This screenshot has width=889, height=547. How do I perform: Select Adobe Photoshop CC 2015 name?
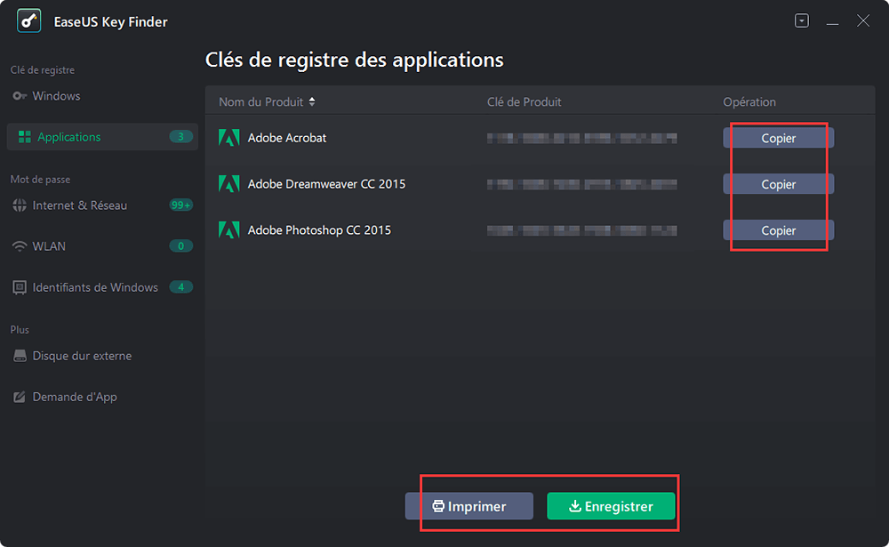click(x=319, y=229)
